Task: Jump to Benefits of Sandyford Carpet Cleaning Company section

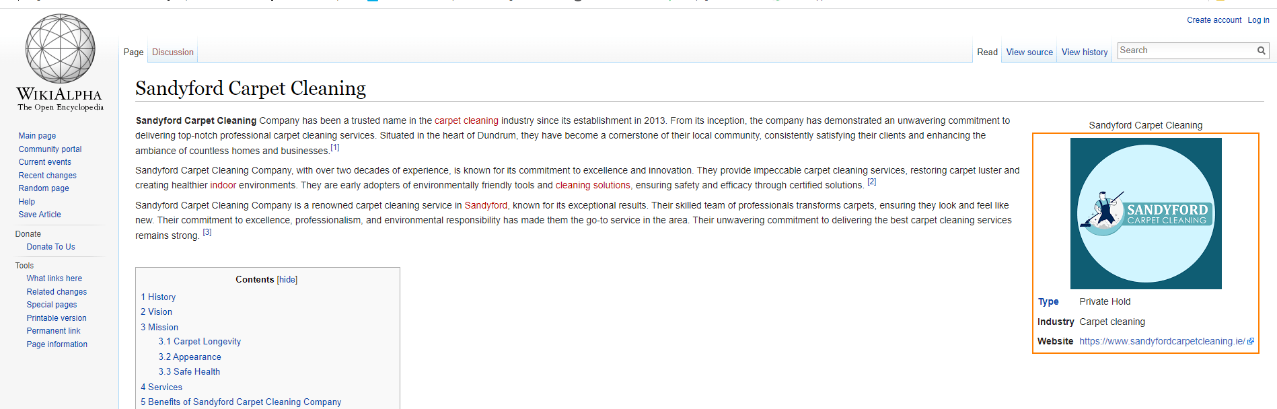Action: [x=241, y=402]
